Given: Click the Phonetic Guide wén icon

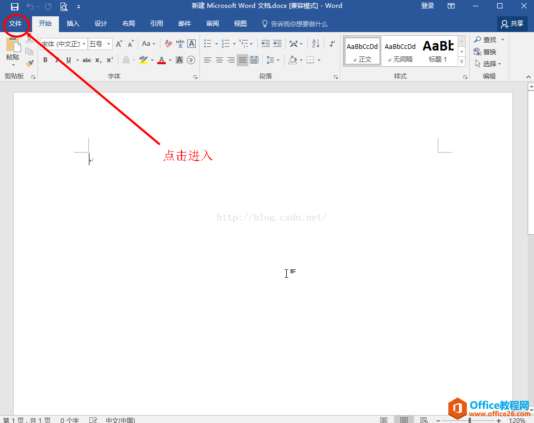Looking at the screenshot, I should pos(180,44).
